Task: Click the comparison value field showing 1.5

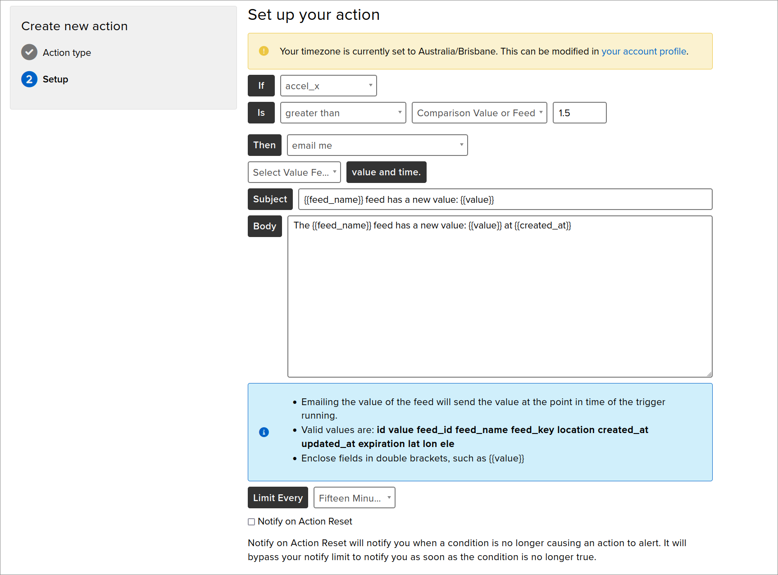Action: tap(580, 113)
